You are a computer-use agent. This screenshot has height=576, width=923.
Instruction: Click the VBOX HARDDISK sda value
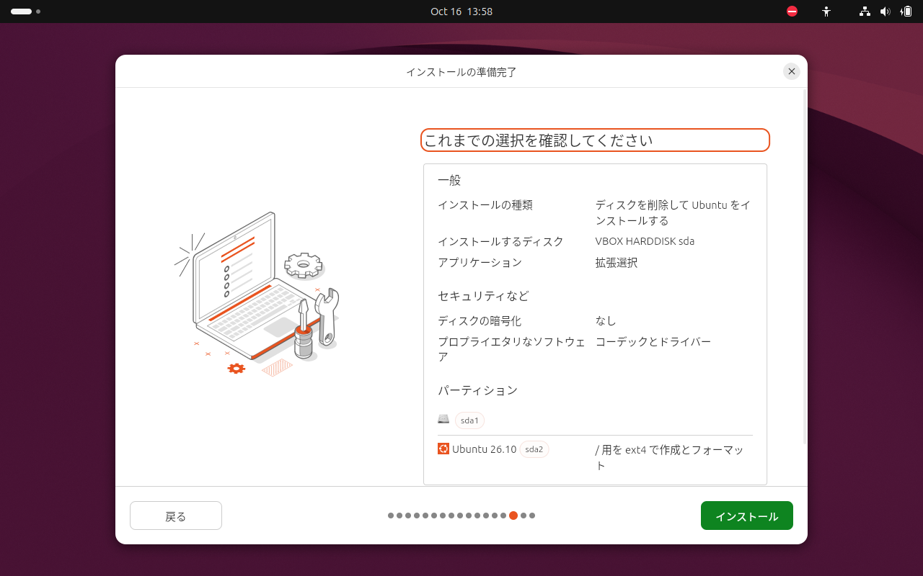(x=645, y=241)
